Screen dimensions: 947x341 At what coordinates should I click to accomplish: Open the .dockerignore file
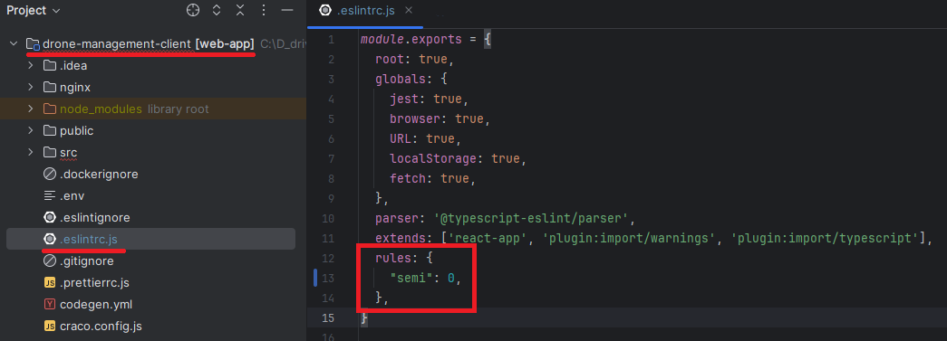point(99,174)
